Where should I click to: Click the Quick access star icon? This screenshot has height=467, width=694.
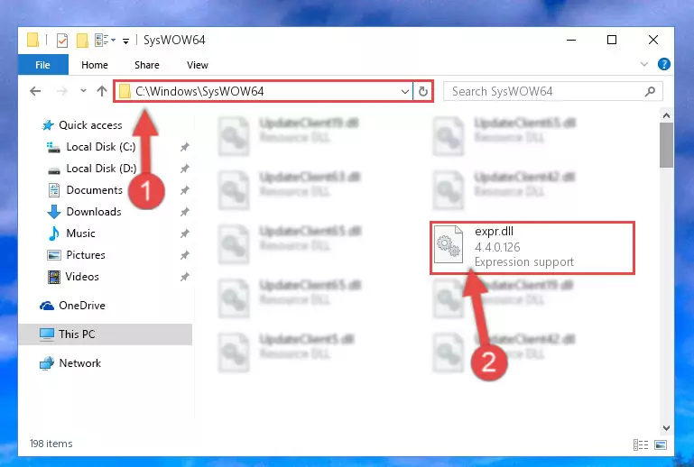48,125
